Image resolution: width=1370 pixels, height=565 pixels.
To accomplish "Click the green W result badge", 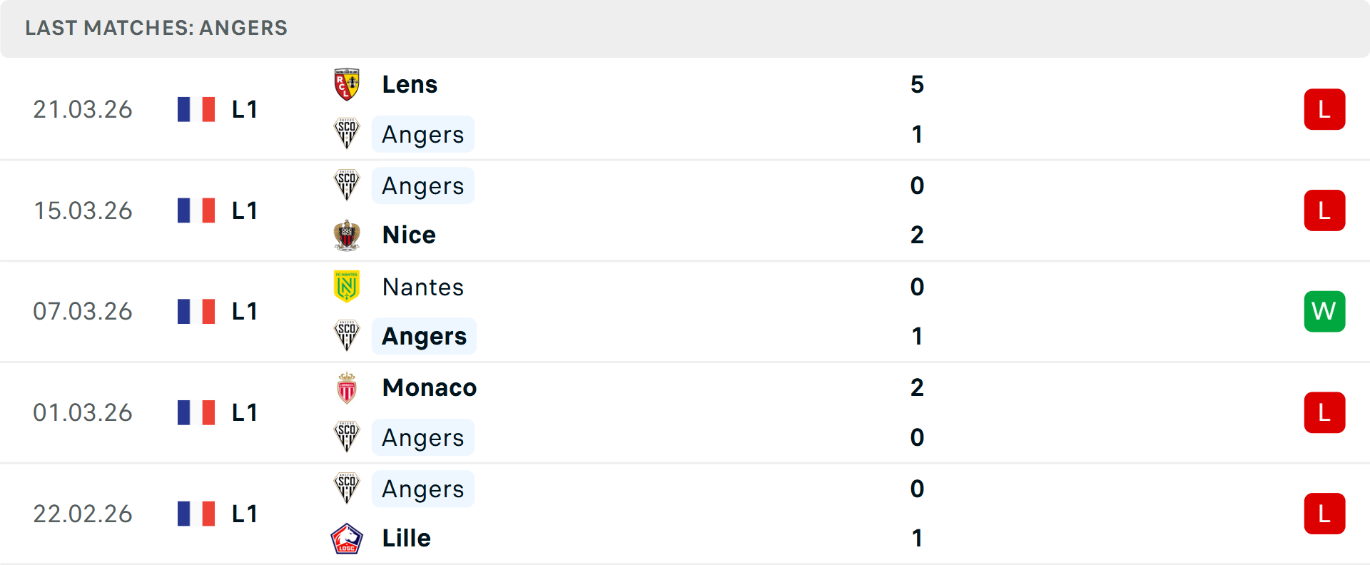I will (x=1324, y=312).
